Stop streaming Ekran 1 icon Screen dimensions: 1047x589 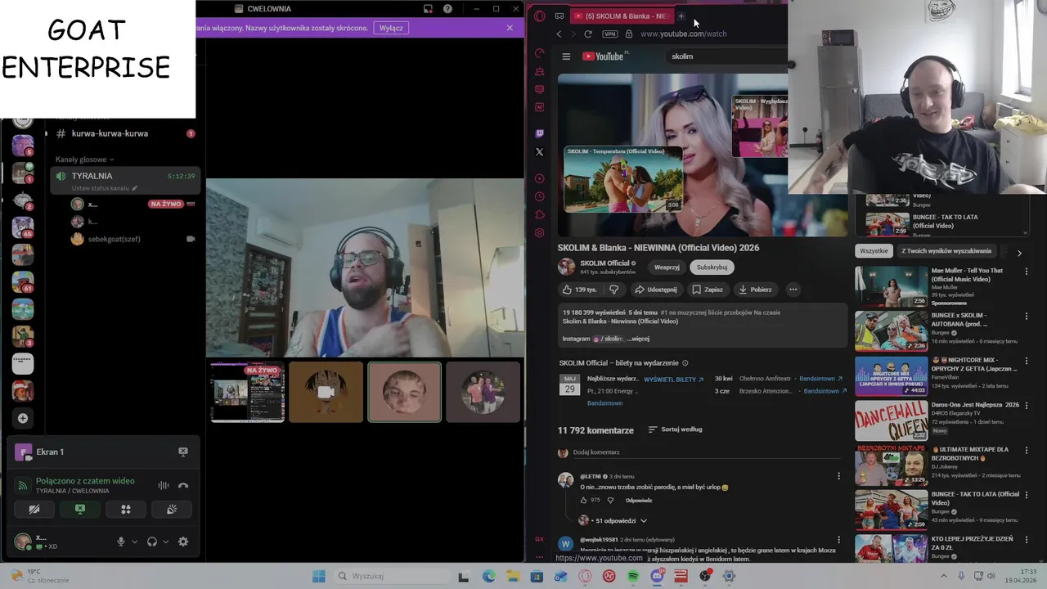[183, 452]
